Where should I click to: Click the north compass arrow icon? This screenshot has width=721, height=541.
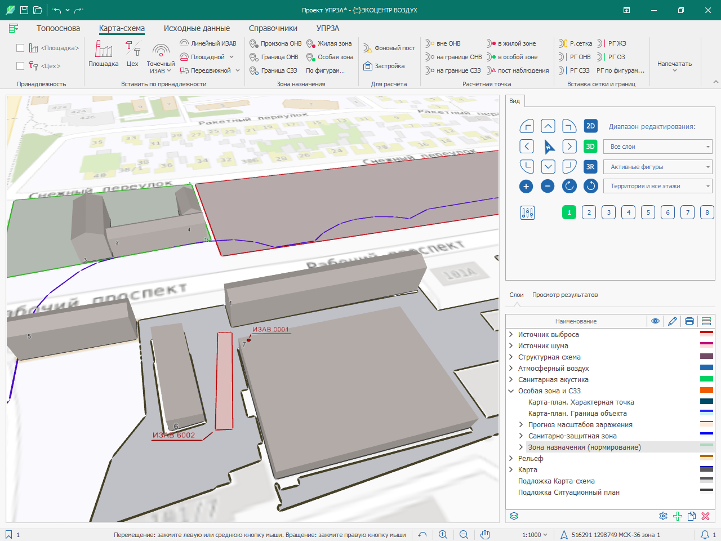549,147
